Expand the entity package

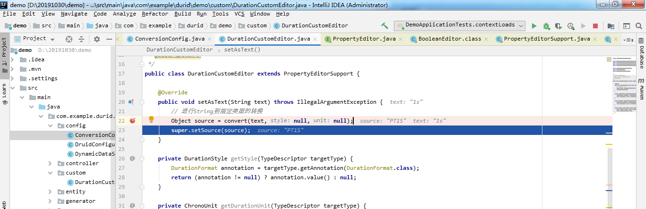[51, 192]
